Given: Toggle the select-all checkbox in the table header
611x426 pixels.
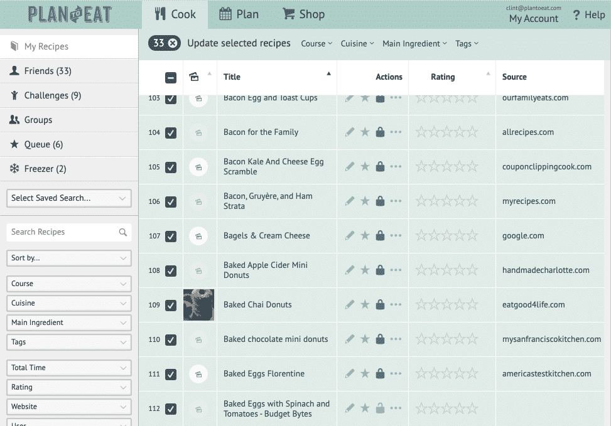Looking at the screenshot, I should 171,78.
